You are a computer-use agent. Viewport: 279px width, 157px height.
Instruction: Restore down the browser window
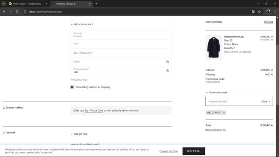click(x=266, y=3)
